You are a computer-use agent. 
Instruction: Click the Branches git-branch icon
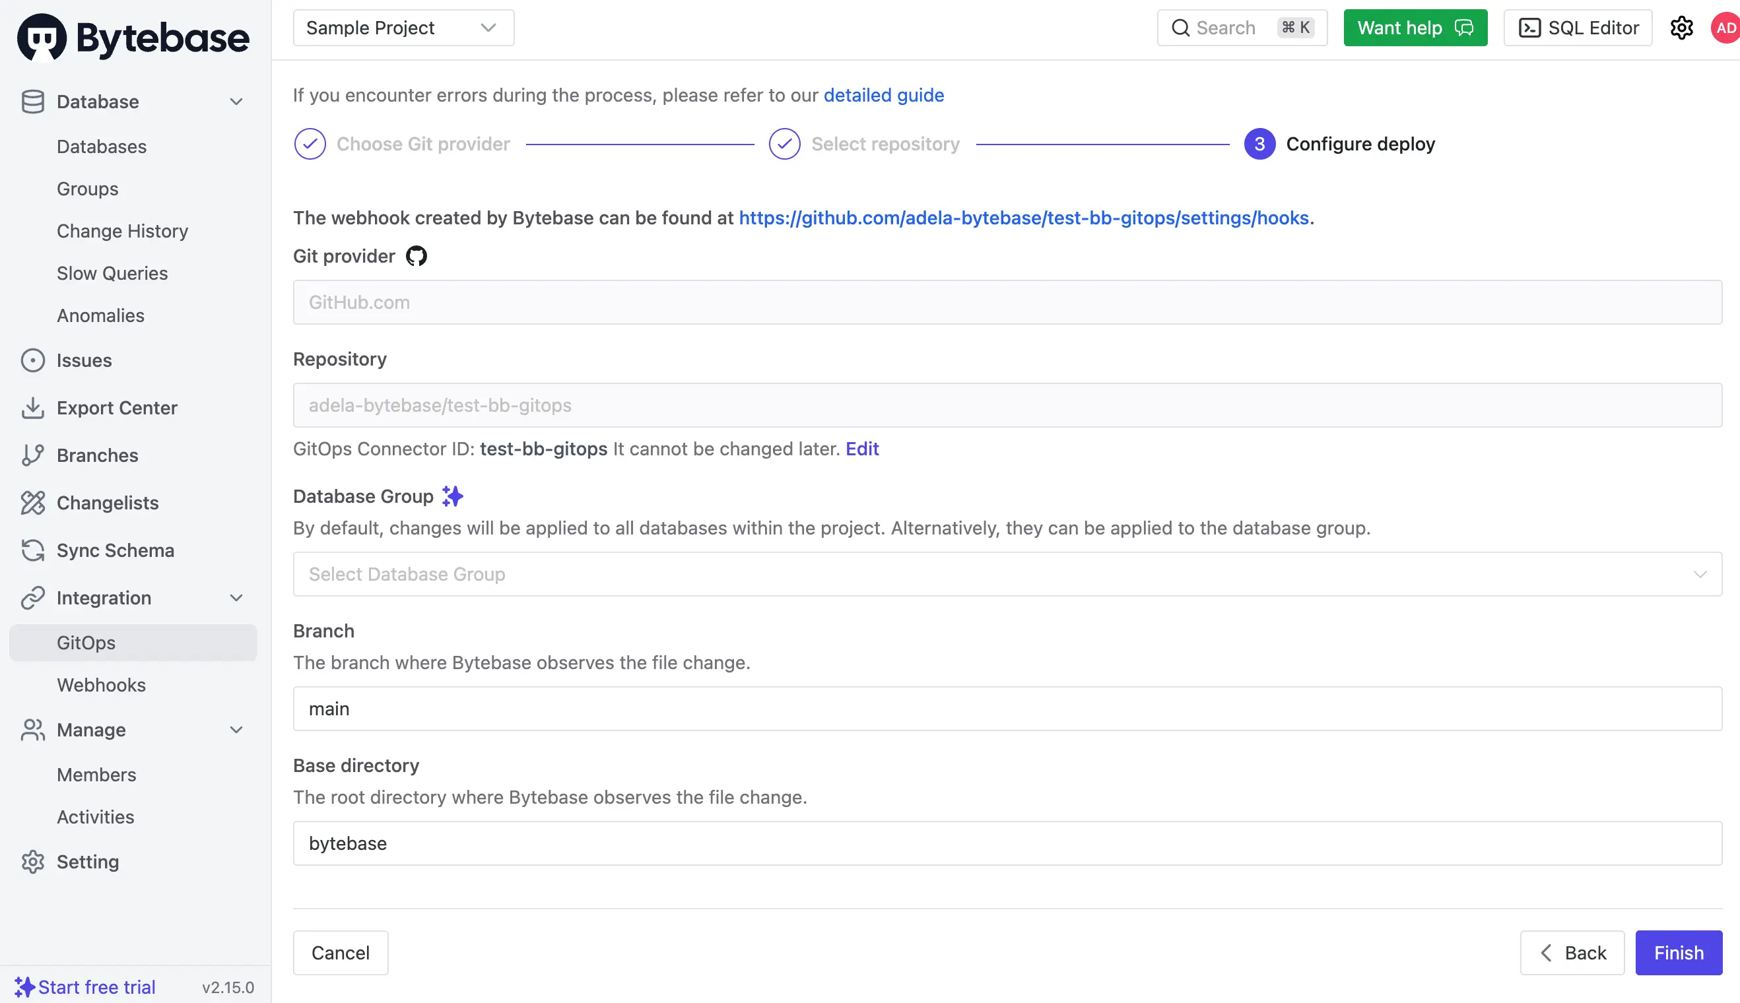click(x=32, y=455)
